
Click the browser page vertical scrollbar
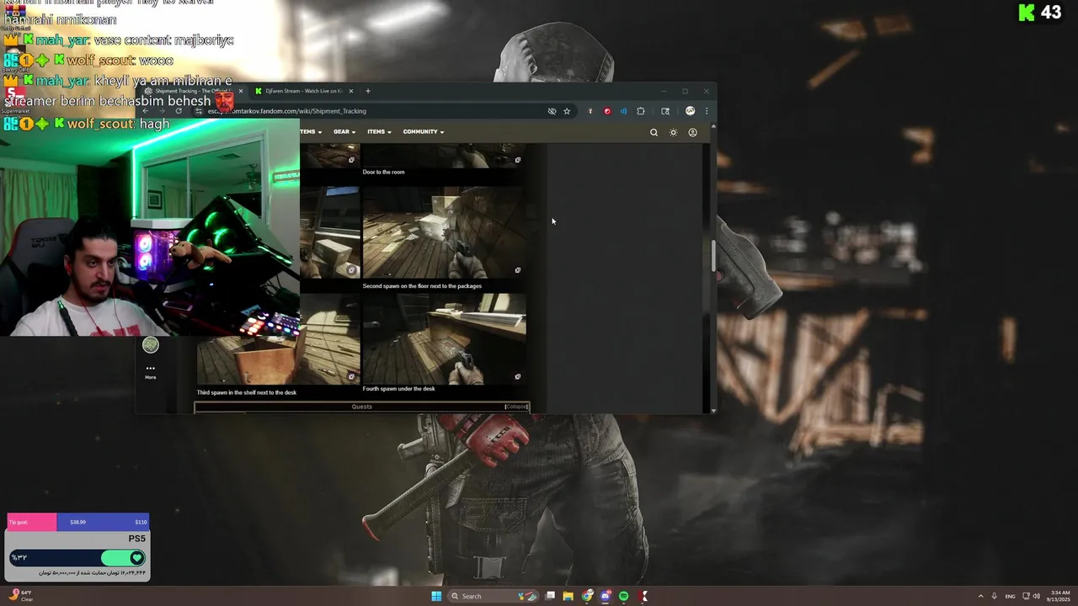coord(713,257)
